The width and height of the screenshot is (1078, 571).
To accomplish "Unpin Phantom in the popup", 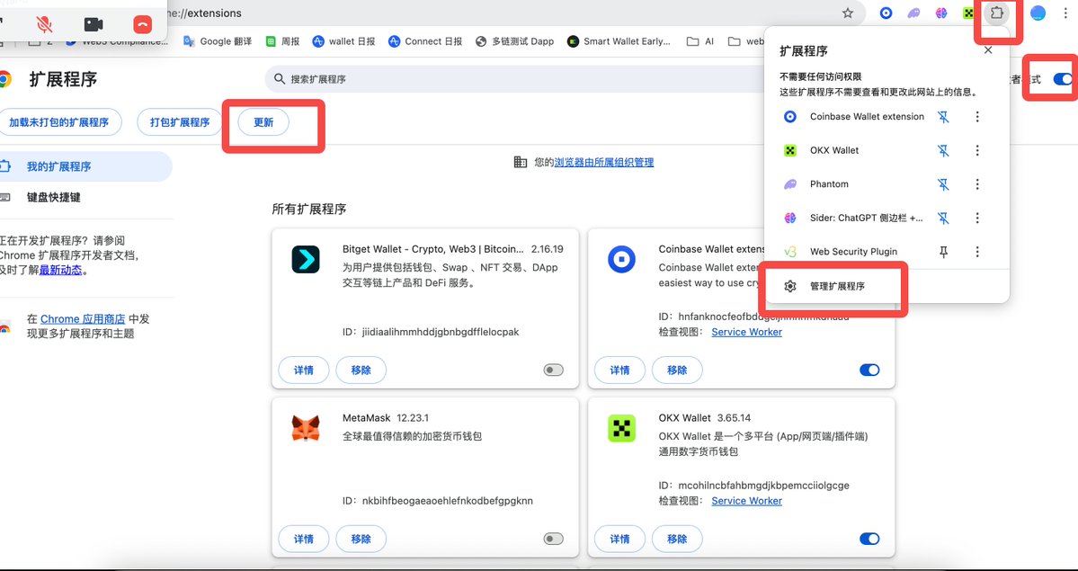I will click(944, 184).
